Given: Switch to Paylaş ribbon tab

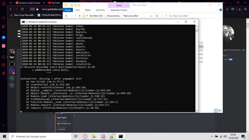Looking at the screenshot, I should point(88,10).
